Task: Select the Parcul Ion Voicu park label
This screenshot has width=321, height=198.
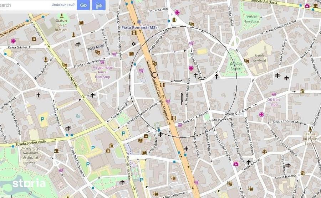Action: (252, 19)
